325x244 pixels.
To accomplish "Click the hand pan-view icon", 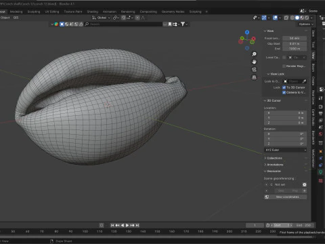I will [254, 62].
